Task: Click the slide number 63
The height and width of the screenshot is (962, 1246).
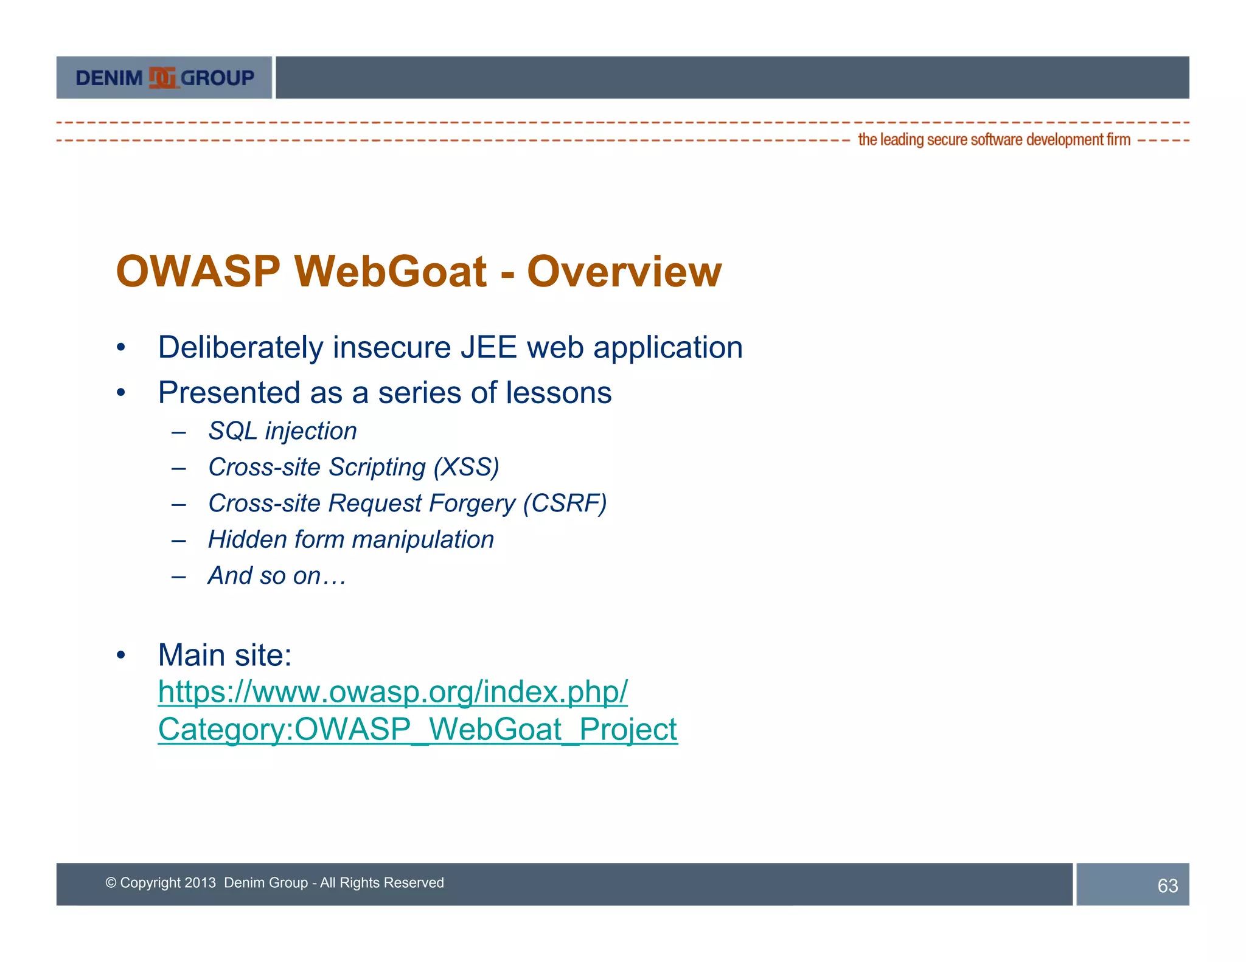Action: coord(1167,885)
